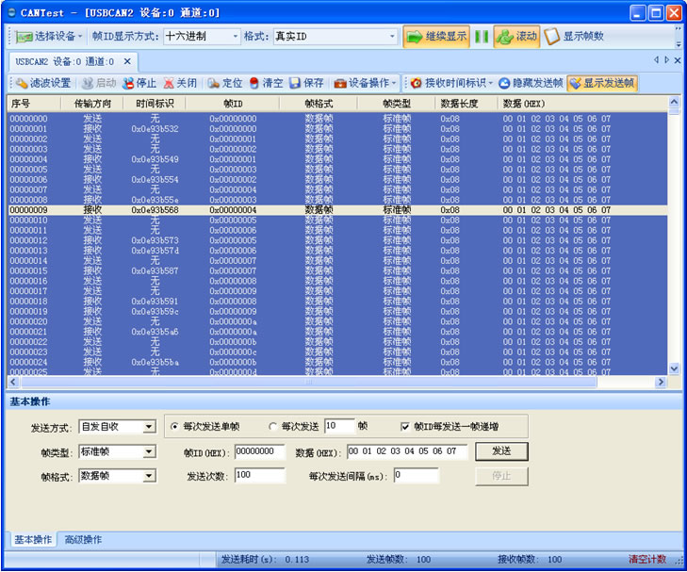Image resolution: width=687 pixels, height=572 pixels.
Task: Open the 发送方式 dropdown
Action: click(x=149, y=427)
